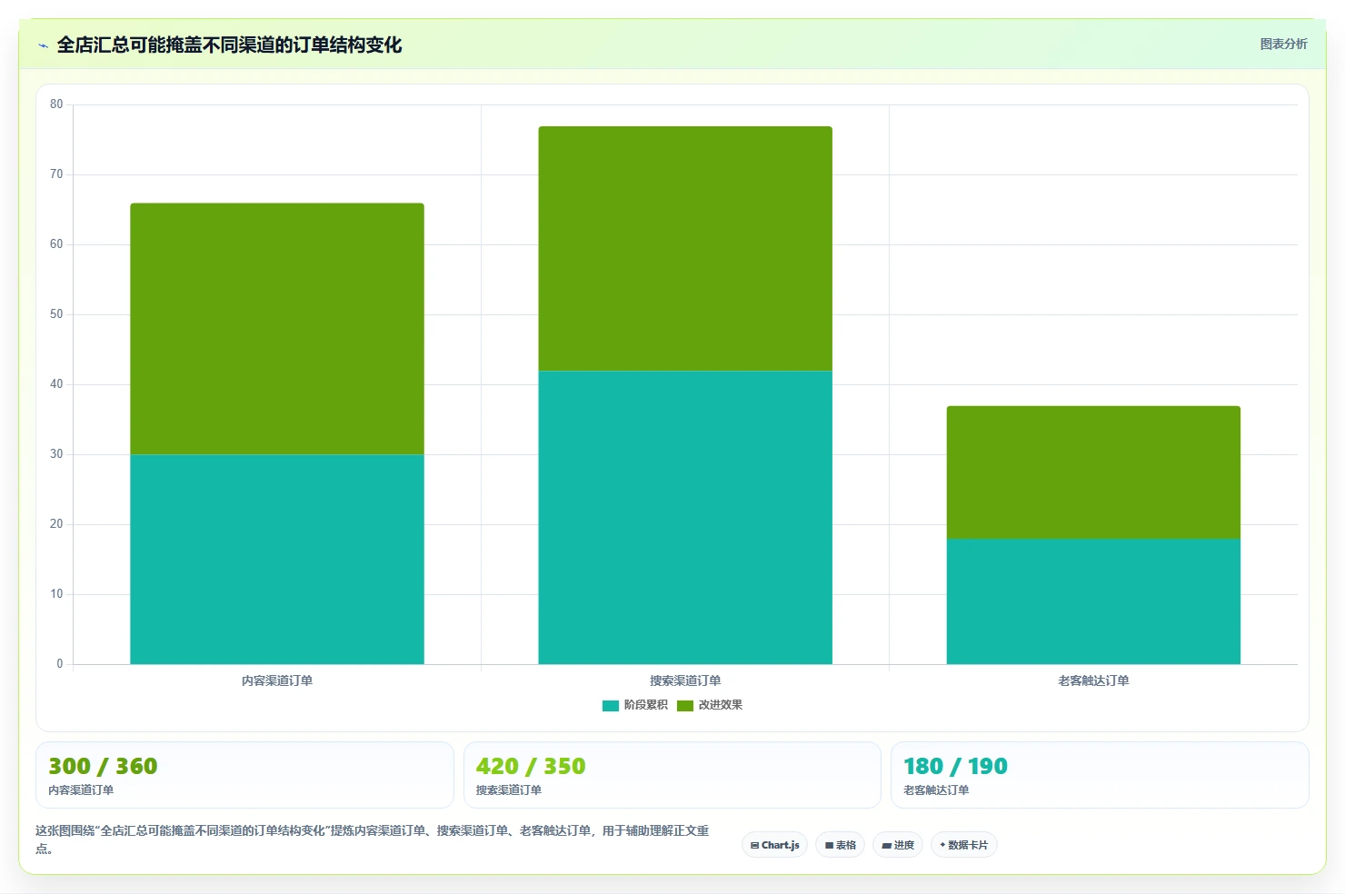The width and height of the screenshot is (1345, 894).
Task: Open the 180 / 190 data card
Action: click(x=1100, y=775)
